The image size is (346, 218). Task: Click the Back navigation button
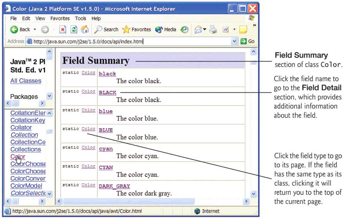[20, 29]
